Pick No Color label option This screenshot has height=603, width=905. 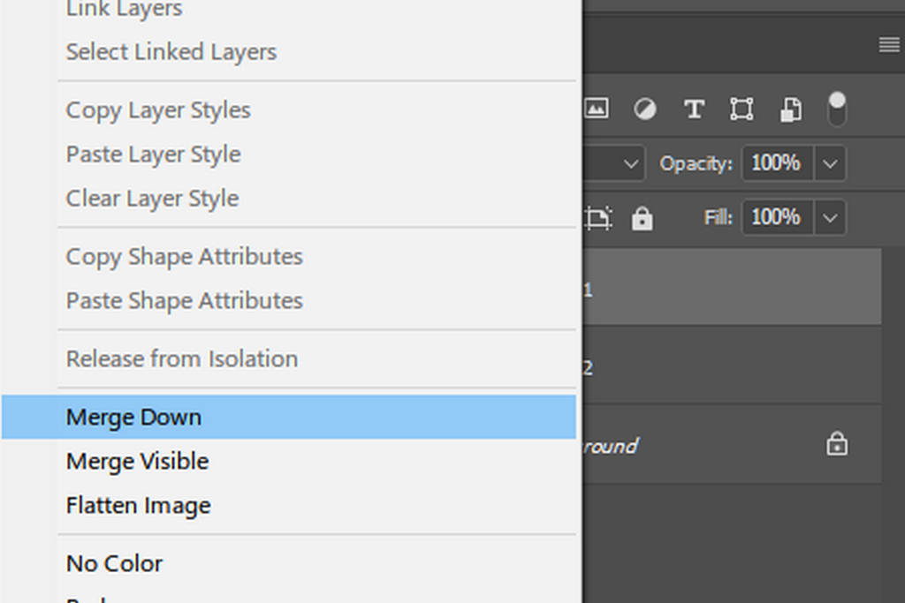coord(115,563)
